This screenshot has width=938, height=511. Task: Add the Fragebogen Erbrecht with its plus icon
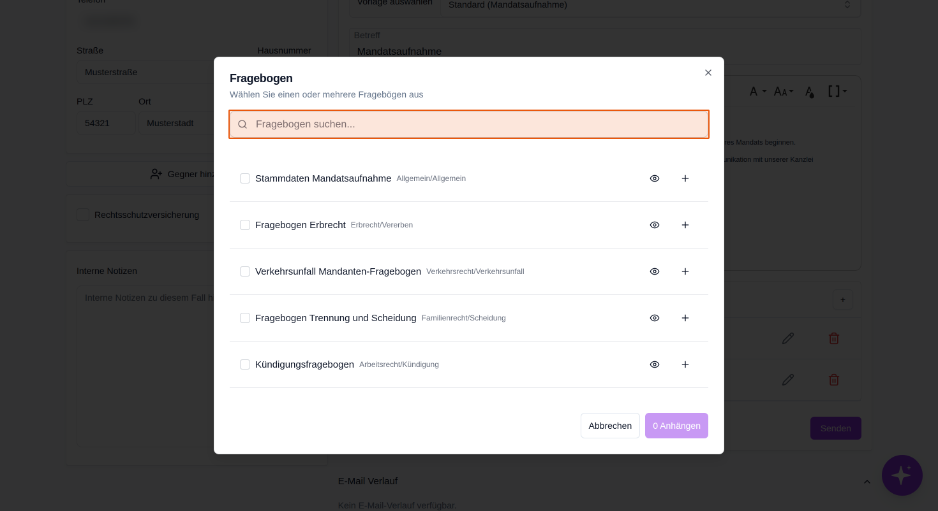[x=685, y=225]
